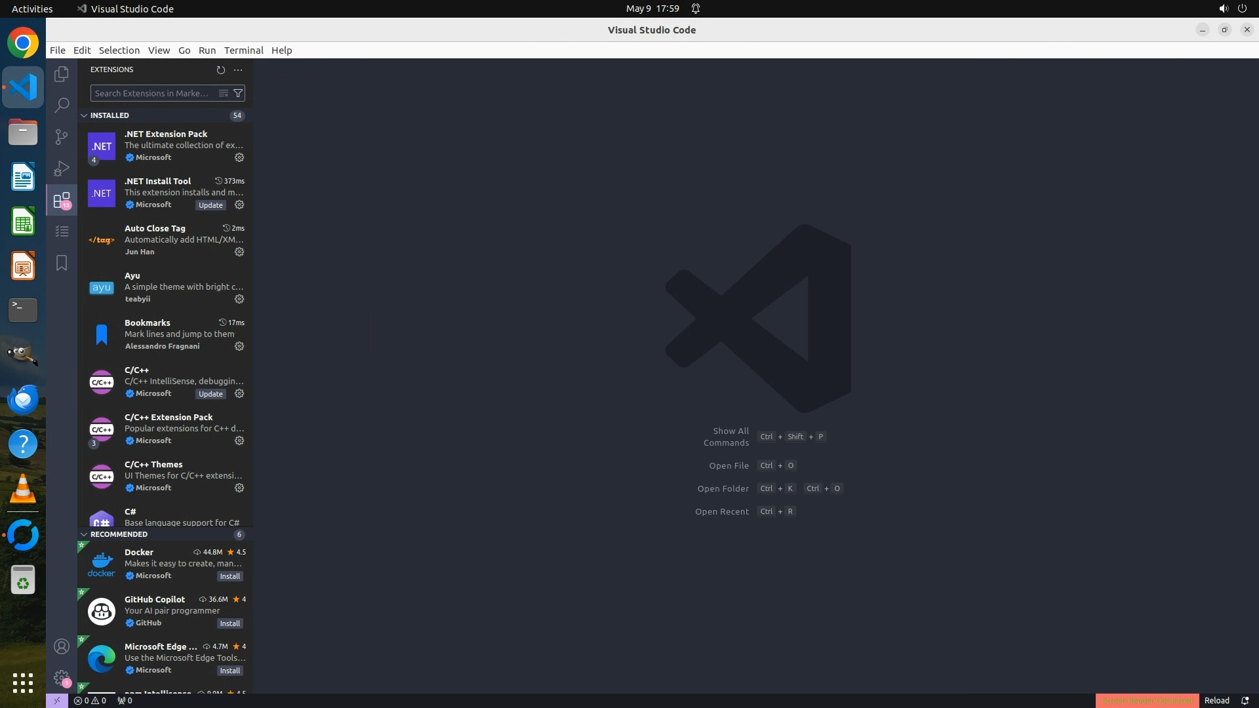Open the Run and Debug view
The image size is (1259, 708).
click(62, 168)
